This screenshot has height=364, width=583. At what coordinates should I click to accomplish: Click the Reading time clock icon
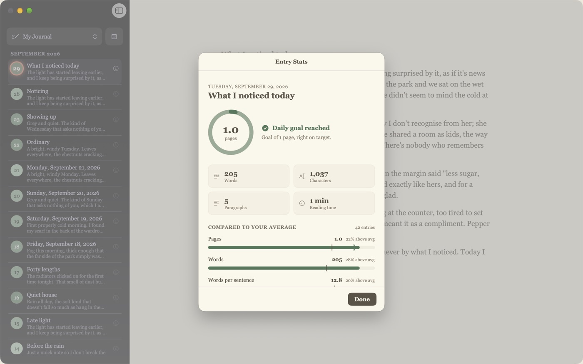pos(302,203)
